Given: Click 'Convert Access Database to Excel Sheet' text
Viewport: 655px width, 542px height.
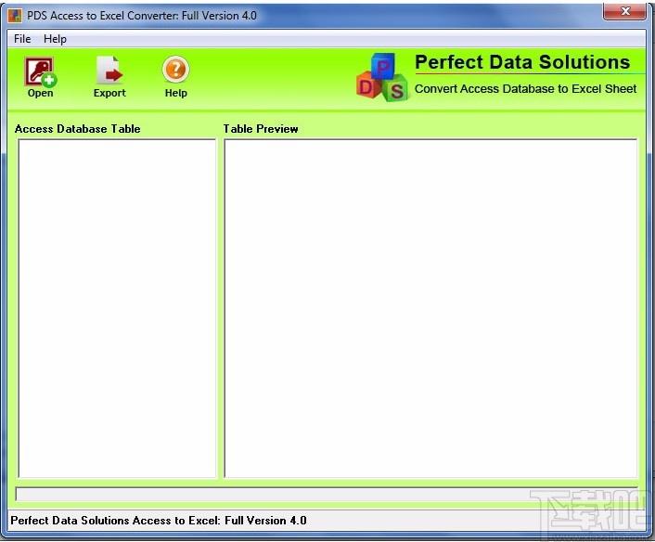Looking at the screenshot, I should tap(525, 88).
